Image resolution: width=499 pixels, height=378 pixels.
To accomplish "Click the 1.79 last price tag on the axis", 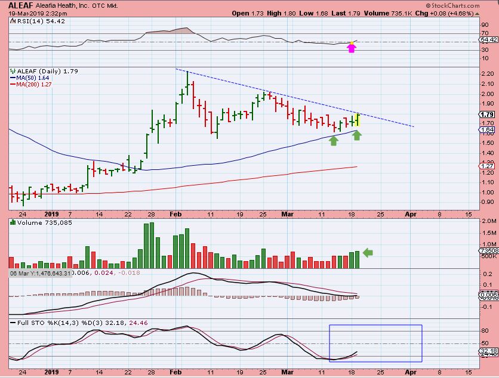I will point(487,114).
